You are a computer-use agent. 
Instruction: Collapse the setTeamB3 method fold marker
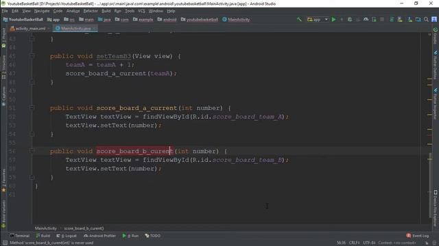click(32, 56)
